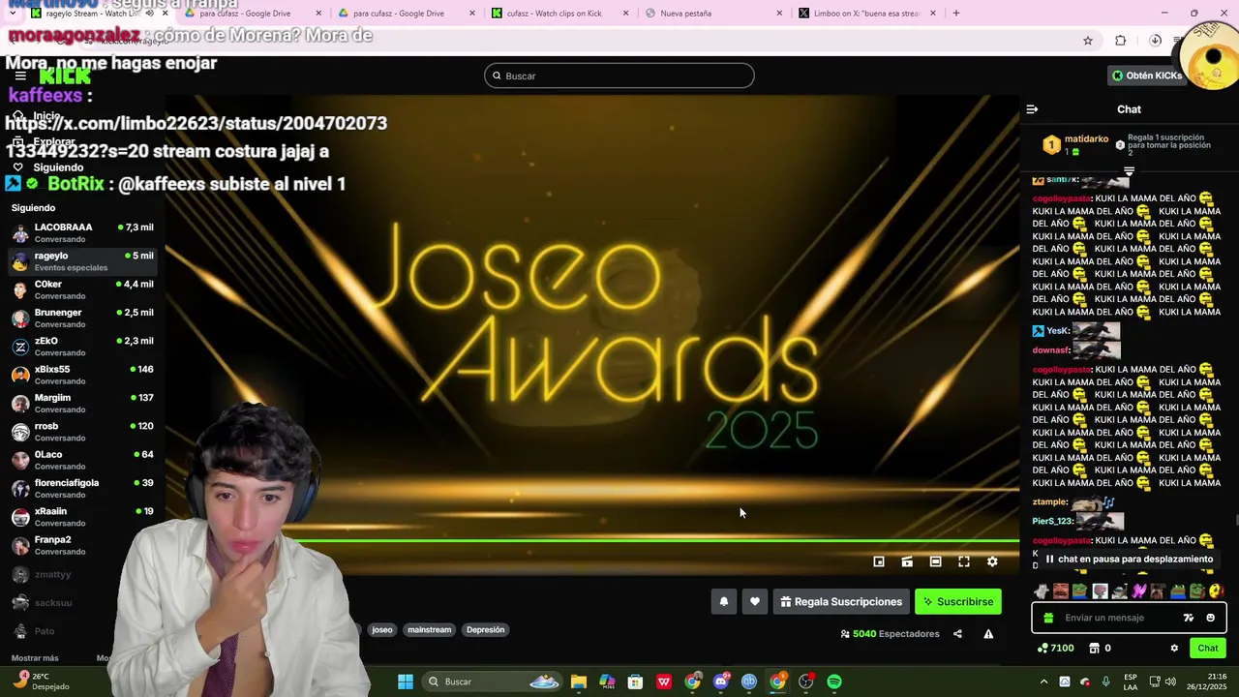The image size is (1239, 697).
Task: Click the Kick Buscar search field
Action: (x=619, y=76)
